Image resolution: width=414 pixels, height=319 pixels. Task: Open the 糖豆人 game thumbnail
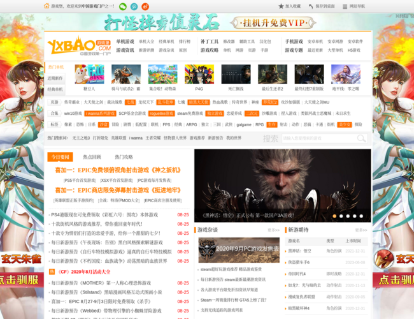point(89,75)
